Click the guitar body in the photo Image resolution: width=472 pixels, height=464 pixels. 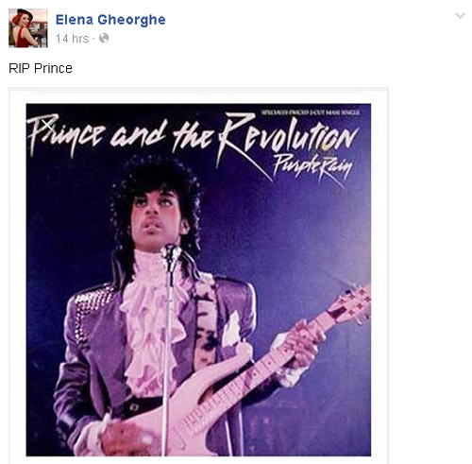pyautogui.click(x=158, y=419)
